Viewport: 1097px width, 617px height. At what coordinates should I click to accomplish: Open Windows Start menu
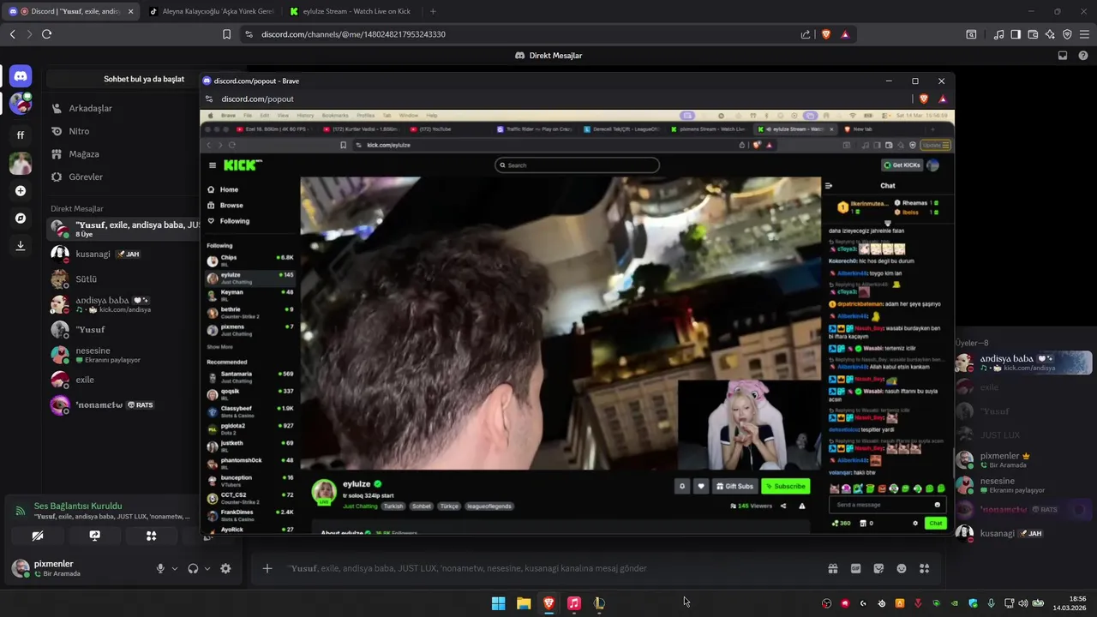coord(498,603)
